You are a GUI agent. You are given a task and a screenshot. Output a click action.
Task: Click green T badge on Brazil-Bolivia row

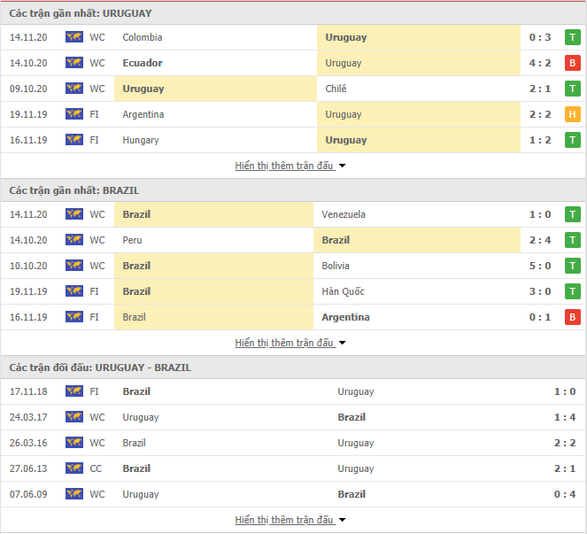point(573,266)
